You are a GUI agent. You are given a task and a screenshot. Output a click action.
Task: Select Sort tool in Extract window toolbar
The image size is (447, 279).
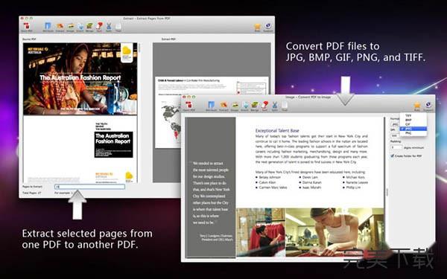coord(99,26)
